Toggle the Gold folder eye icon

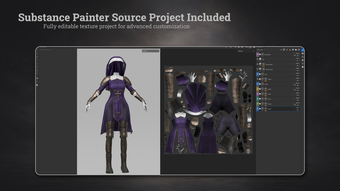[x=258, y=74]
